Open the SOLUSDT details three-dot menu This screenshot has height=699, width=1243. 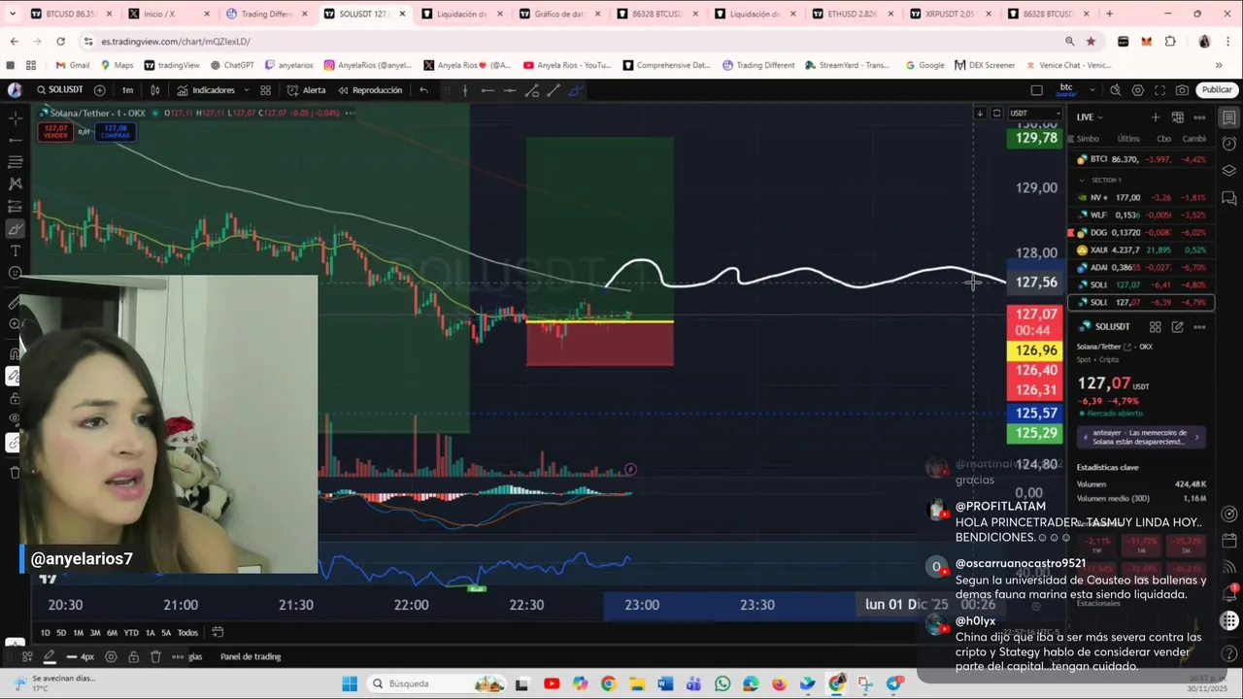[x=1199, y=327]
